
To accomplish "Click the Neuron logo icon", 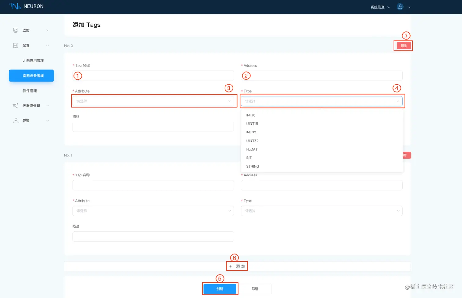I will point(15,6).
